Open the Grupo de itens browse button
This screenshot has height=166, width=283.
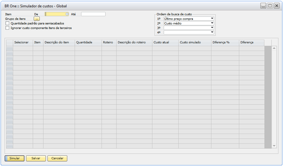coord(37,19)
